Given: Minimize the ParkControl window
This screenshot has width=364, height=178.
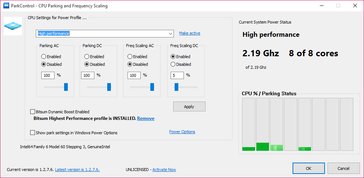Looking at the screenshot, I should click(x=321, y=6).
